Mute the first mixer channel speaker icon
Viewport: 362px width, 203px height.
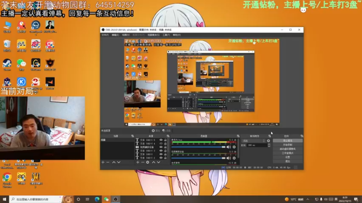229,147
